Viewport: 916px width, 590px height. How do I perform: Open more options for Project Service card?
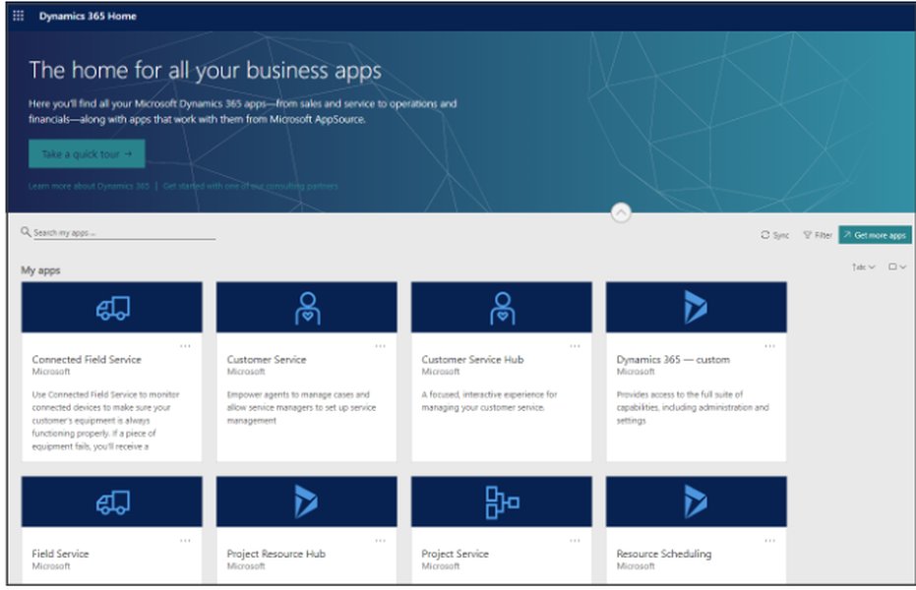tap(575, 541)
